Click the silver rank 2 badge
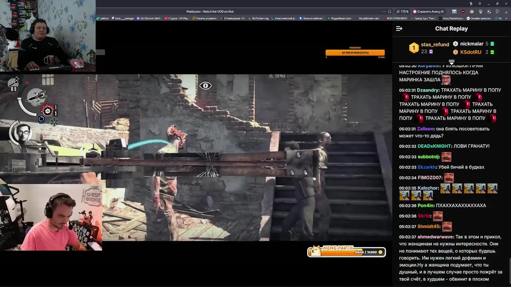511x287 pixels. coord(456,44)
